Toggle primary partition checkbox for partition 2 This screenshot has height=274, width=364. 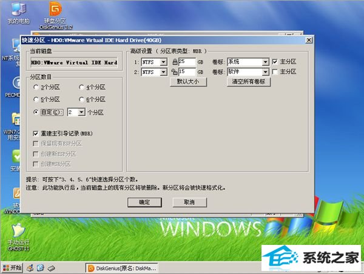tap(275, 72)
